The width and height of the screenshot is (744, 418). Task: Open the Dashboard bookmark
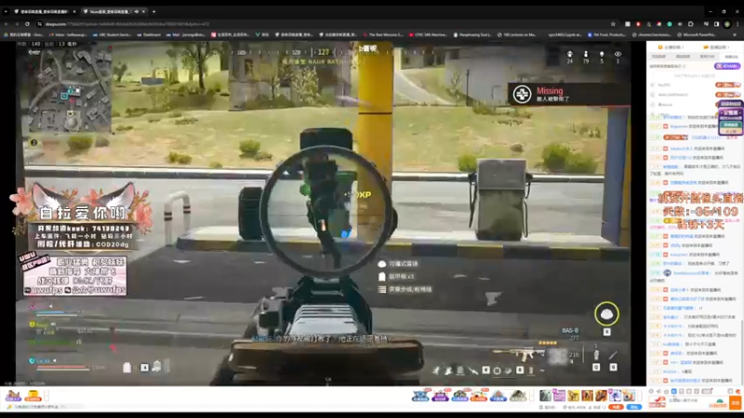[149, 35]
